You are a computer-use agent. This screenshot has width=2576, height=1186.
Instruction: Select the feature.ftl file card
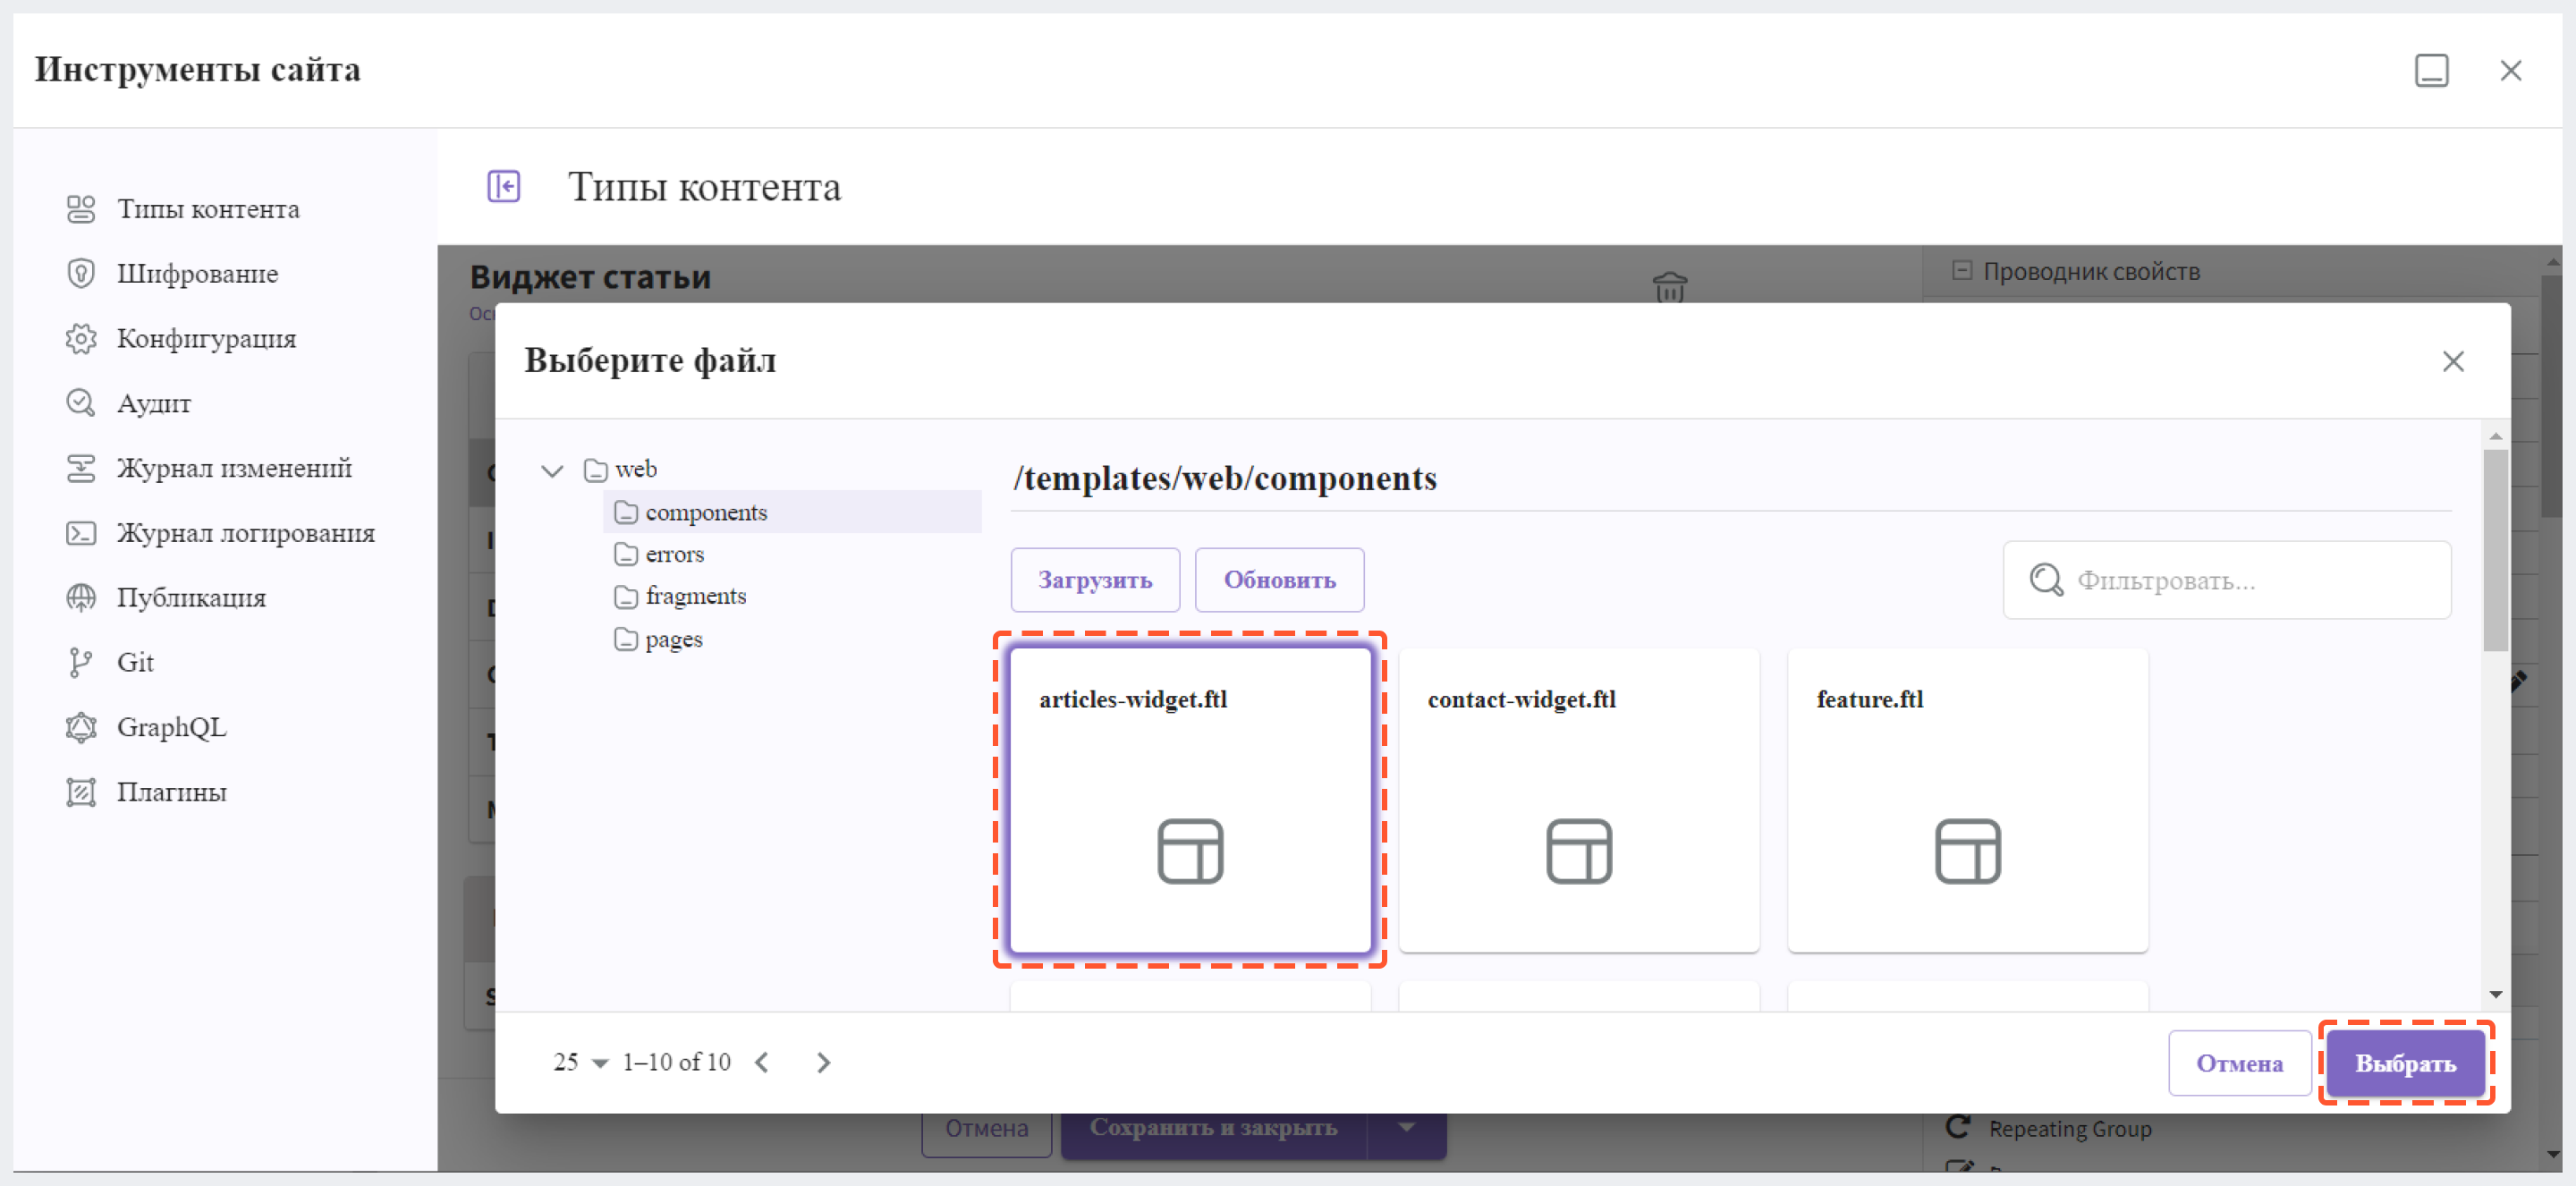pyautogui.click(x=1967, y=800)
